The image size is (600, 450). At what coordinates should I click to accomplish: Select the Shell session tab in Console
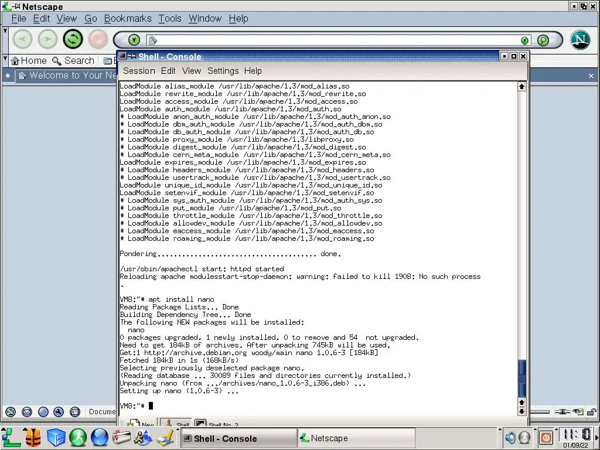[x=176, y=423]
